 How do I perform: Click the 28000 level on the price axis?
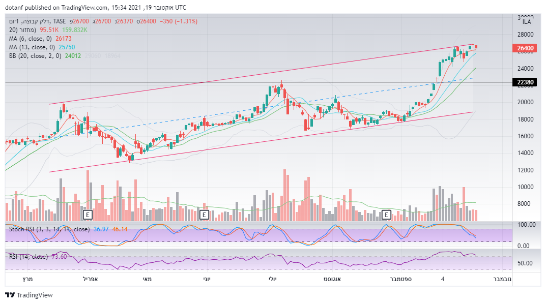(525, 35)
